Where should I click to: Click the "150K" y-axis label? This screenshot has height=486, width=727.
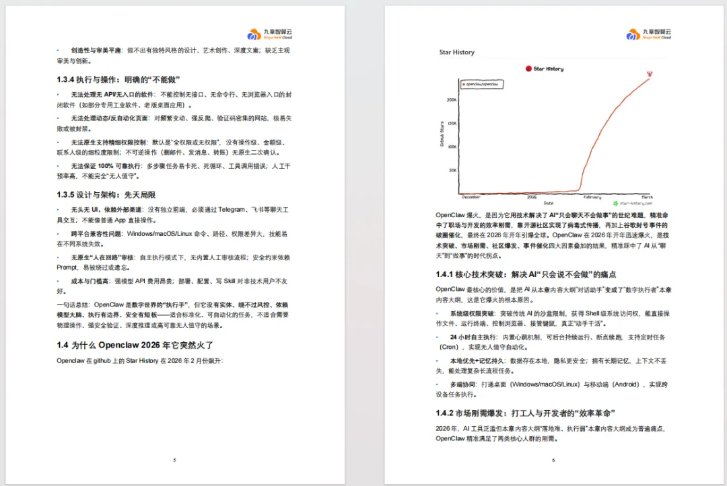click(452, 123)
